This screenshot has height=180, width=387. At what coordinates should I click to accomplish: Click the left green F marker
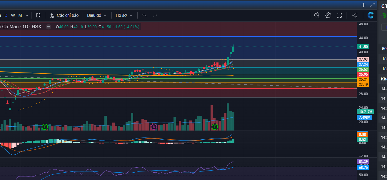point(45,127)
